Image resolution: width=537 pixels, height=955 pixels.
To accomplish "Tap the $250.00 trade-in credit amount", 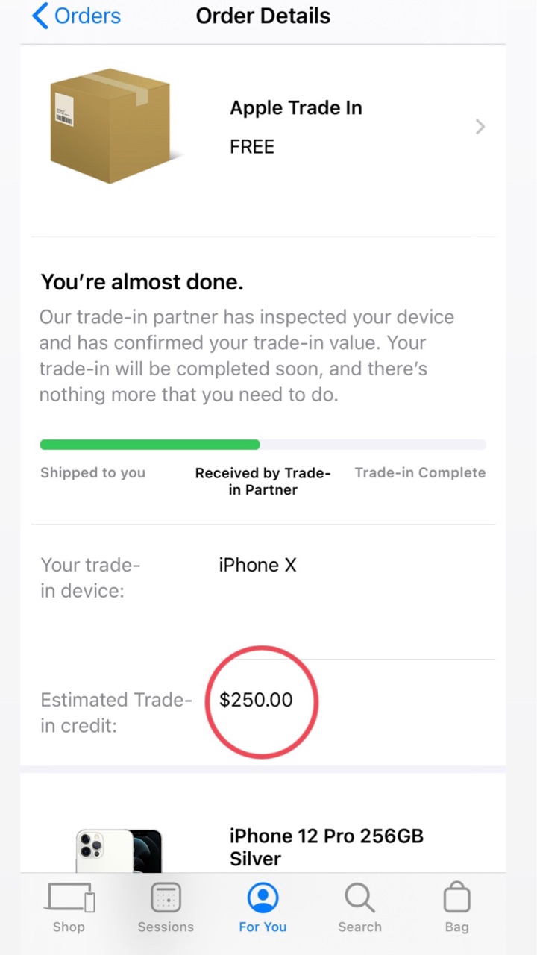I will point(256,700).
